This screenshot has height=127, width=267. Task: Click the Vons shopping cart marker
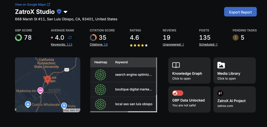64,105
